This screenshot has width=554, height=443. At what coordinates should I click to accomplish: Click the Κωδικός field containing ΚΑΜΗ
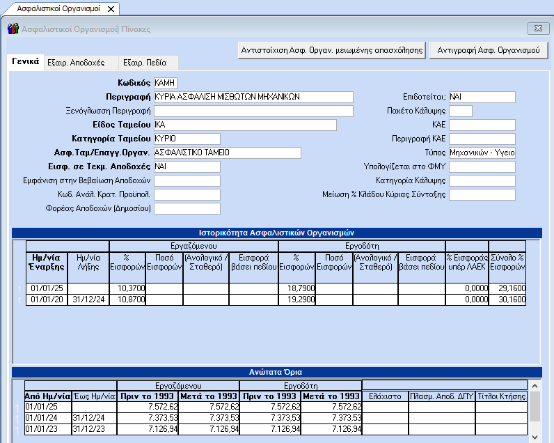coord(166,83)
